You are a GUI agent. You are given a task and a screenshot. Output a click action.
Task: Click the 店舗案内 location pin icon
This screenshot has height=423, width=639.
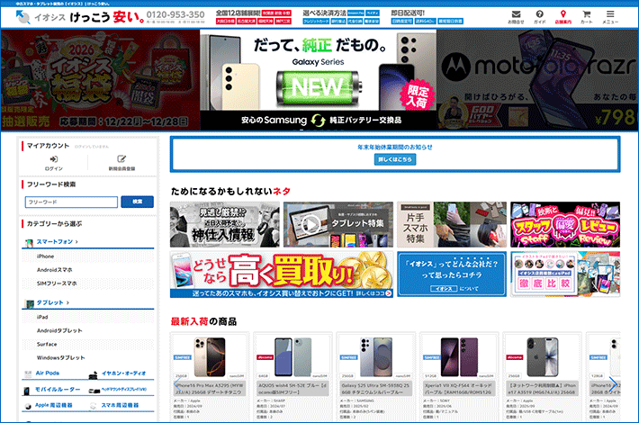(x=563, y=14)
